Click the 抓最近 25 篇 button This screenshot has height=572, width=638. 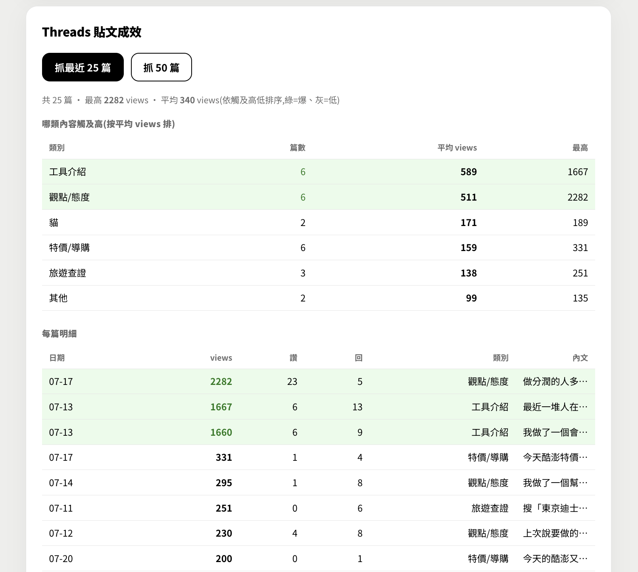pyautogui.click(x=83, y=67)
